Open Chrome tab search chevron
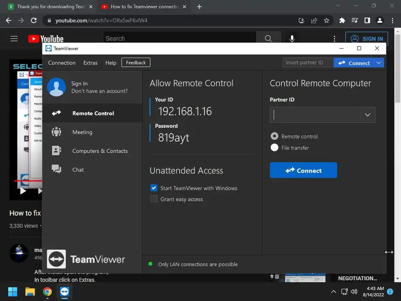Screen dimensions: 401x301 [338, 5]
